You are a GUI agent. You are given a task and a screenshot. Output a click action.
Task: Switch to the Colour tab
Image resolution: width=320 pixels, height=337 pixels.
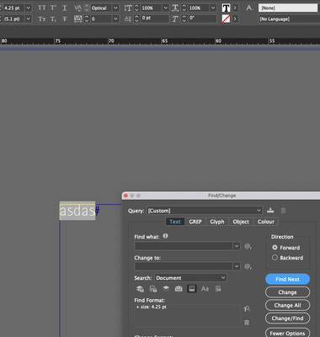pyautogui.click(x=266, y=222)
